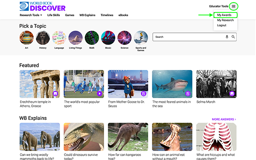Click play badge on soccer video card
This screenshot has height=160, width=256.
click(99, 93)
